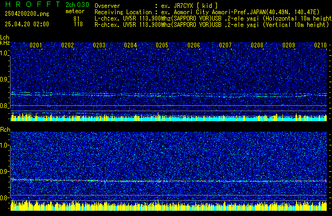This screenshot has width=332, height=216.
Task: Click the HROFFT title text
Action: (33, 4)
